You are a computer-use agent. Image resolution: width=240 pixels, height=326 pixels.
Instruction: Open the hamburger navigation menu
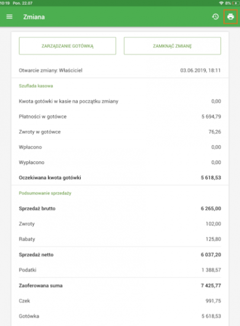point(9,17)
